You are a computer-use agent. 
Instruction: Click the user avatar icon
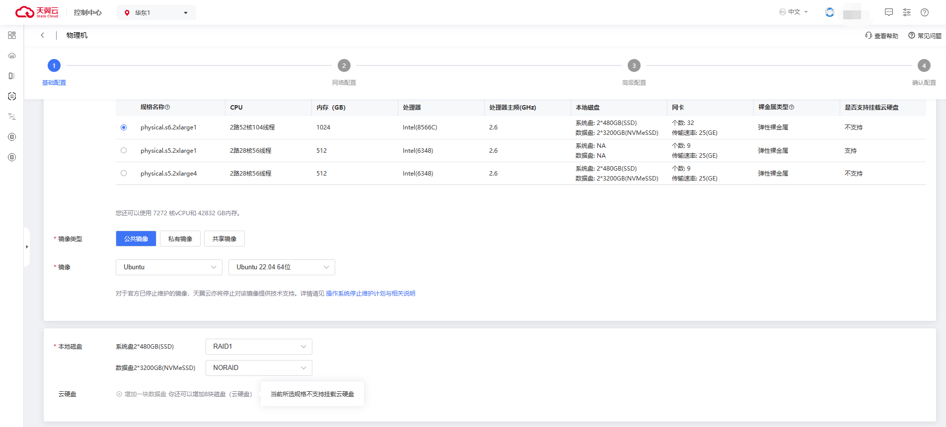click(830, 12)
